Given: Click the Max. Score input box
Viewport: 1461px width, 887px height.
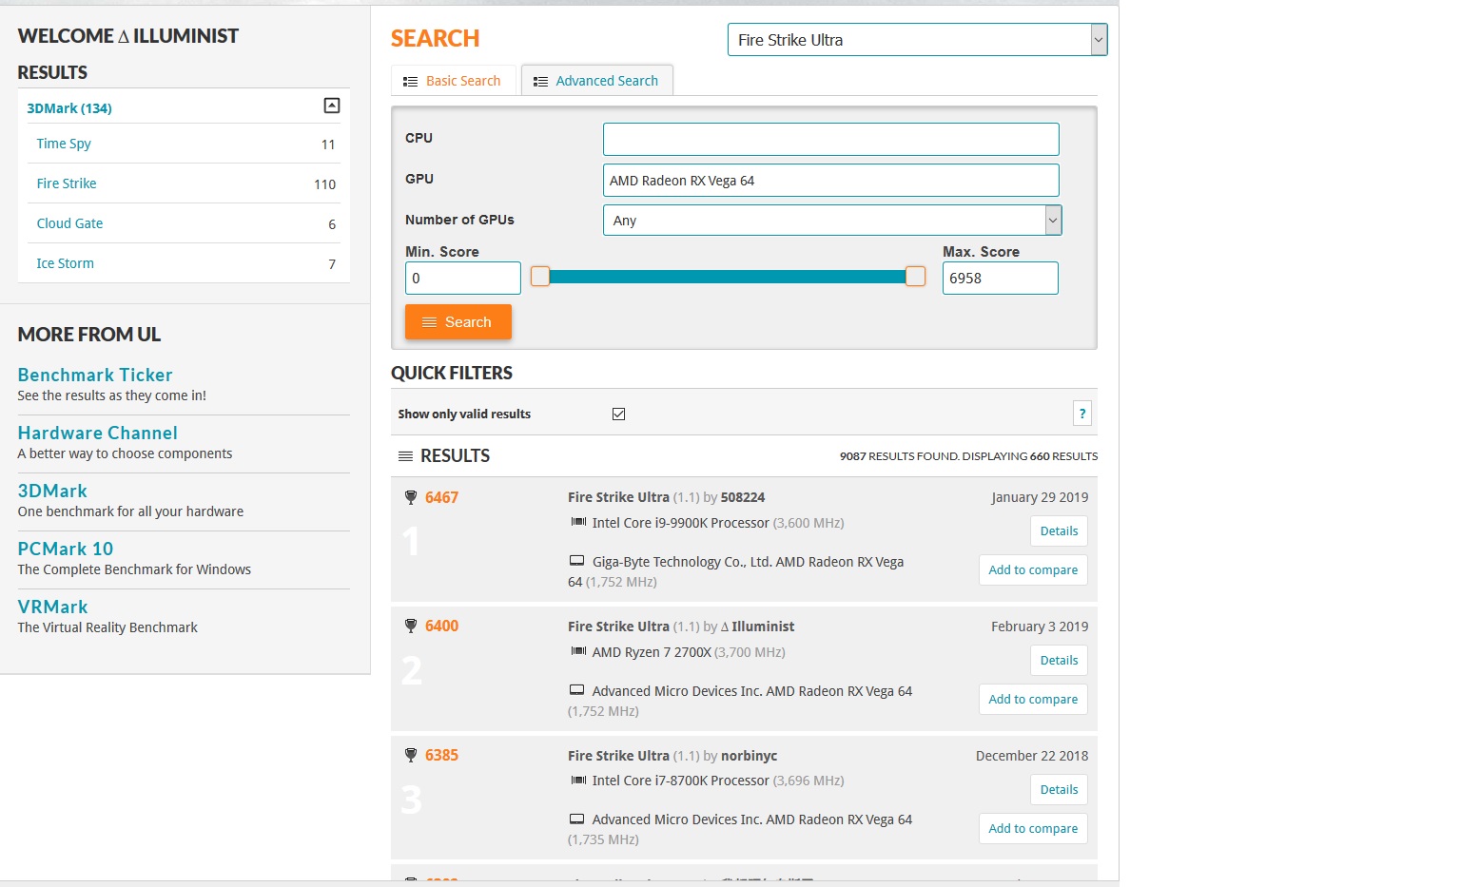Looking at the screenshot, I should 1000,279.
